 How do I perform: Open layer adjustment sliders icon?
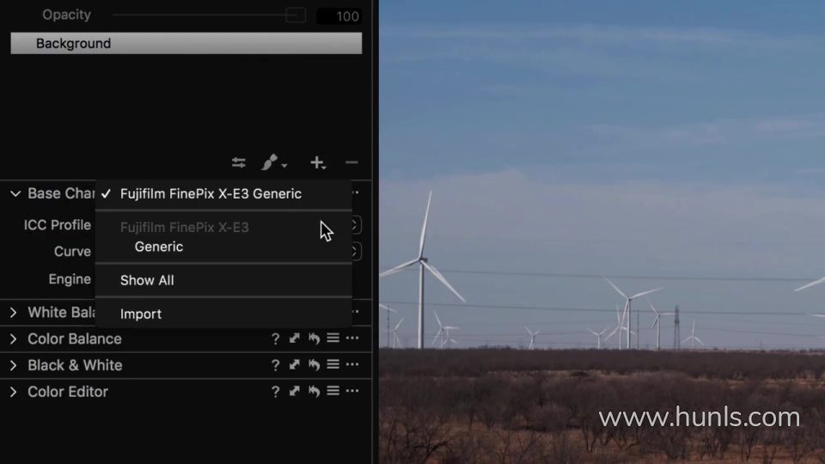(x=239, y=162)
